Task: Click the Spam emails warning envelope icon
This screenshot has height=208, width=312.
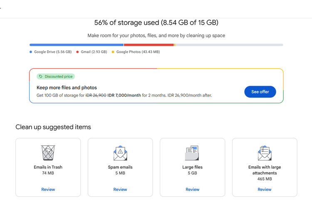Action: click(120, 153)
